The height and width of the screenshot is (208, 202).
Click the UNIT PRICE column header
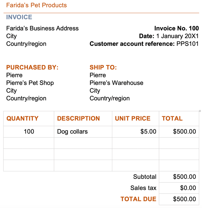tap(133, 118)
